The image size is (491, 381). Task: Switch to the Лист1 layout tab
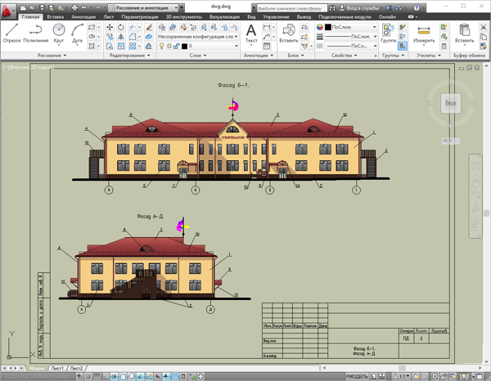click(x=57, y=368)
